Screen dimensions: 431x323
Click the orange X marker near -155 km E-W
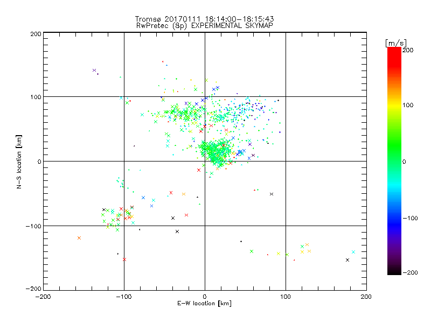pos(79,238)
